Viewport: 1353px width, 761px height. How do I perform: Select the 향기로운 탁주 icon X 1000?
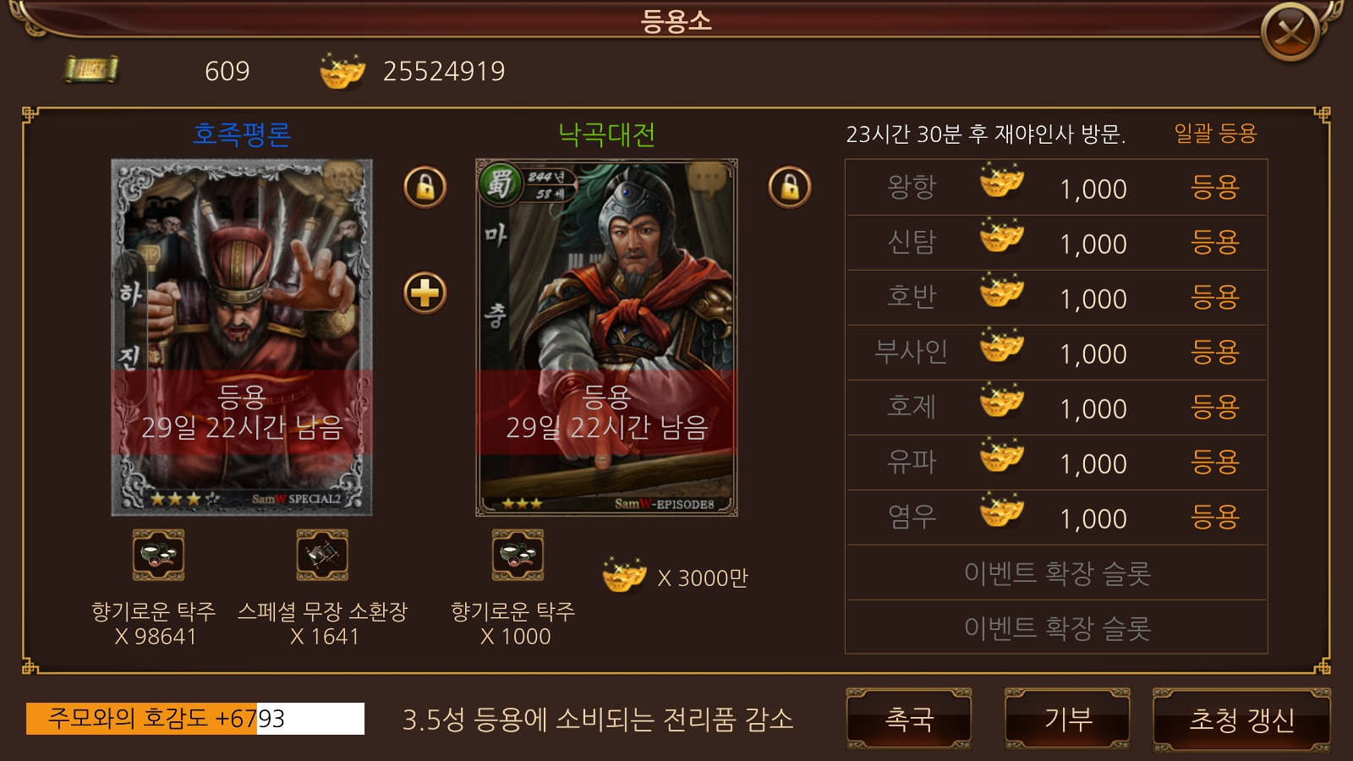(518, 555)
